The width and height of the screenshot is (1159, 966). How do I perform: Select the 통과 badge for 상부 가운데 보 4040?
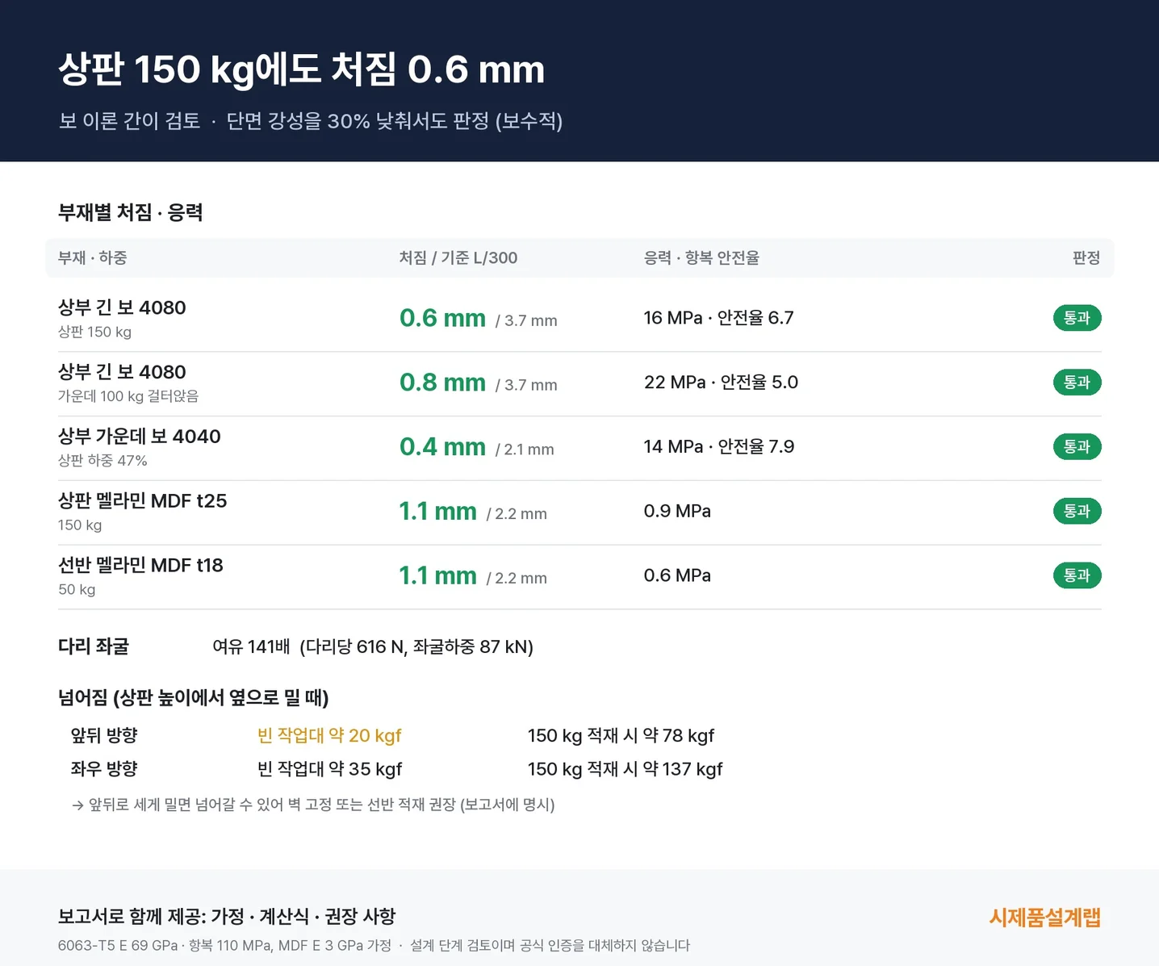pos(1077,447)
